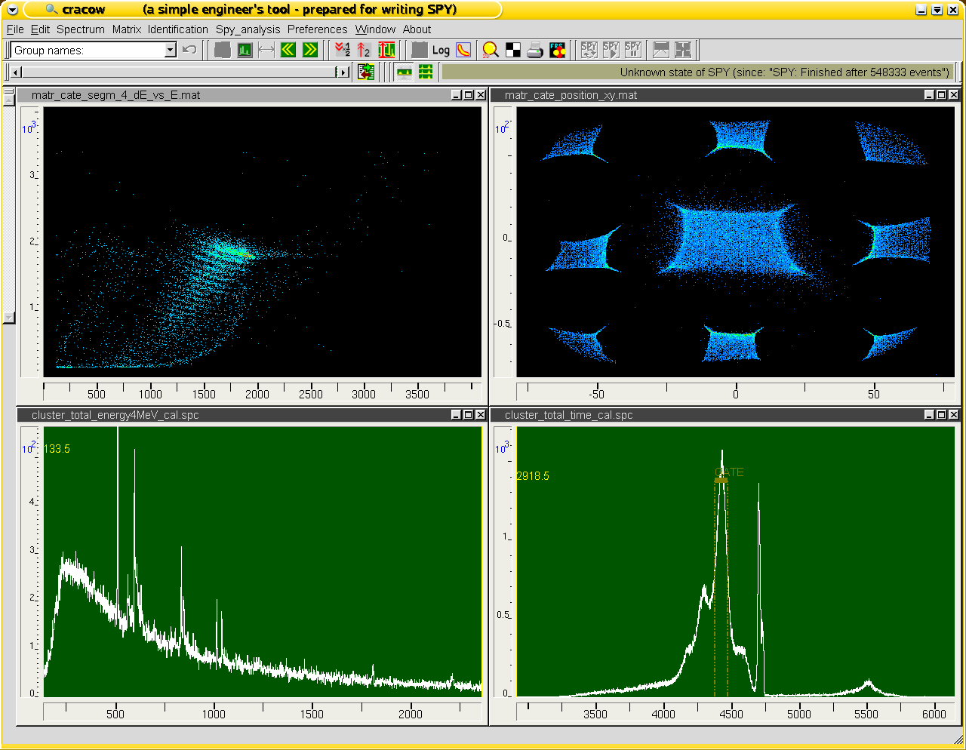Click scrollbar right arrow in second toolbar row
Viewport: 966px width, 750px height.
(x=344, y=72)
